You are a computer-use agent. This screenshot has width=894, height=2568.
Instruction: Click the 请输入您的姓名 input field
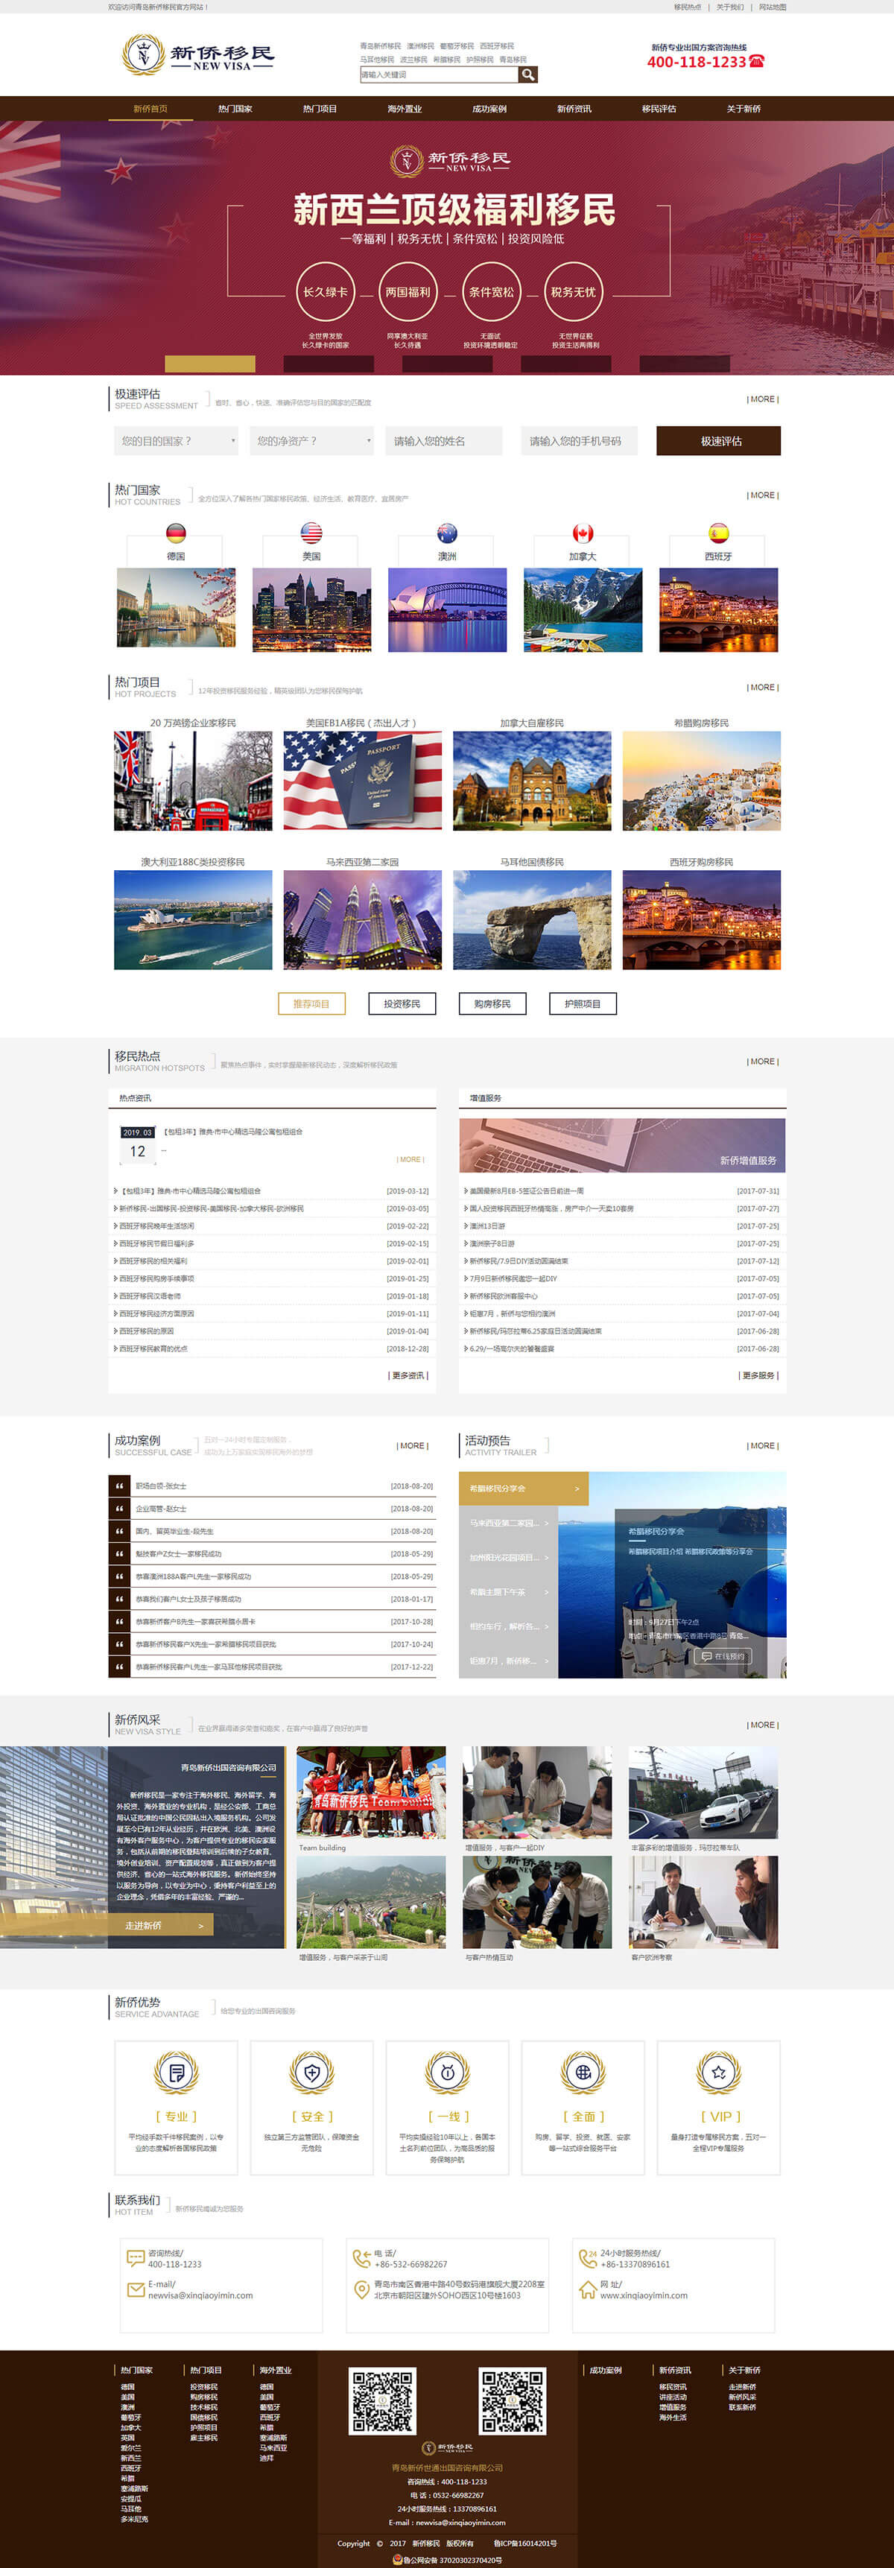[446, 440]
